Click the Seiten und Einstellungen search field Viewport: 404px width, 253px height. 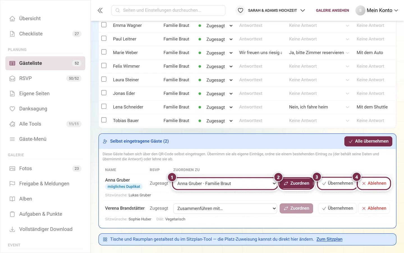tap(168, 10)
